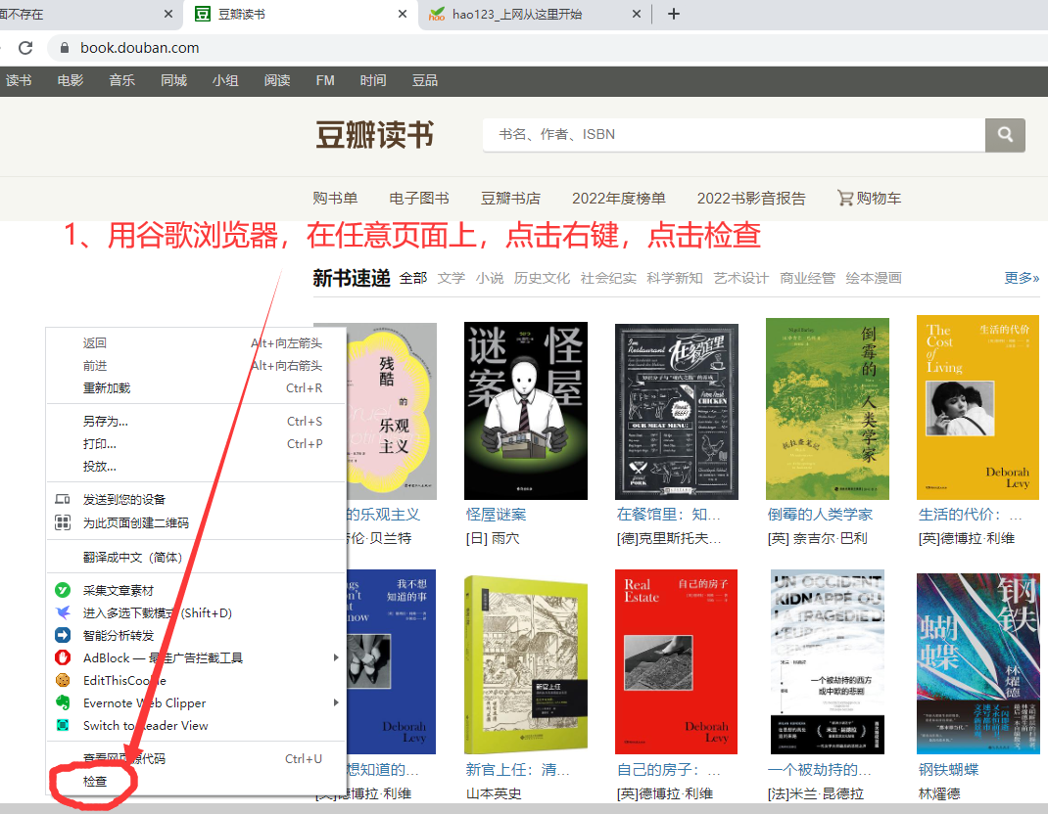This screenshot has height=814, width=1048.
Task: Click the QR code icon for 为此页面创建二维码
Action: (x=62, y=522)
